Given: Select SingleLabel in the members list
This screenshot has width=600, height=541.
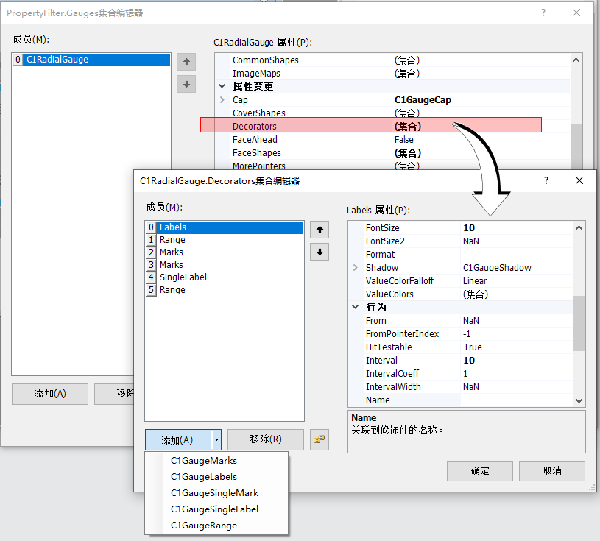Looking at the screenshot, I should [183, 277].
